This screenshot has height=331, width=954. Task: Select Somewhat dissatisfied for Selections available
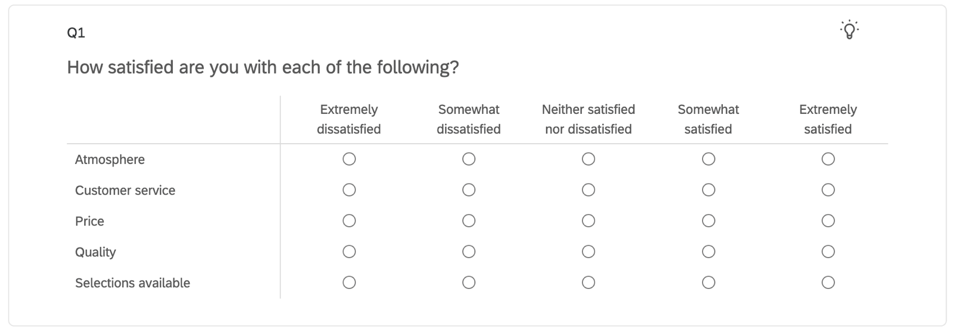[x=469, y=283]
